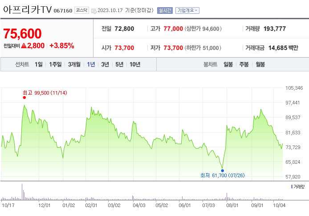309x216 pixels.
Task: Click the 전일 value 72,800
Action: 124,29
